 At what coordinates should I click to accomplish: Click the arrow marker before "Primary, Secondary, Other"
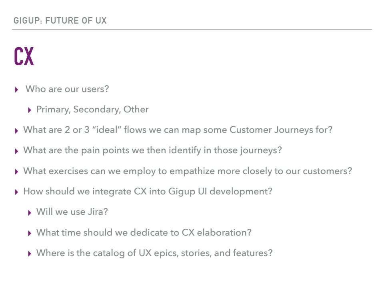coord(30,110)
